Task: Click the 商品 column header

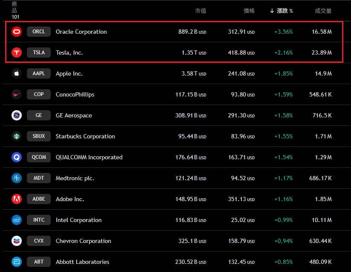Action: 15,7
